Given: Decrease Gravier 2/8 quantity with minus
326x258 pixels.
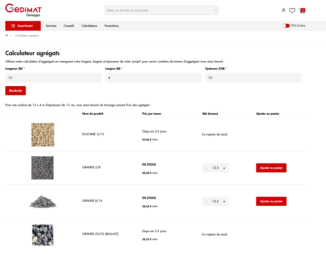Looking at the screenshot, I should click(x=206, y=168).
